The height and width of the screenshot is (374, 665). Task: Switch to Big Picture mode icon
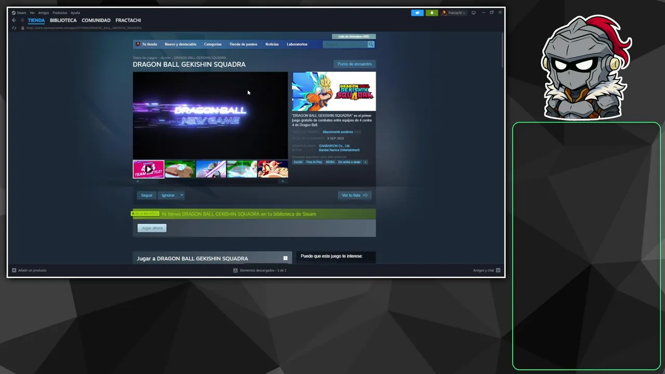(x=473, y=12)
